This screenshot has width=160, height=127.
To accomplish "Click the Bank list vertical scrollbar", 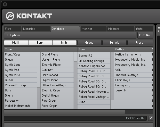I will 112,80.
